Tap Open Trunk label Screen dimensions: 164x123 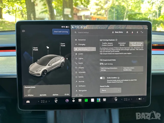click(63, 45)
